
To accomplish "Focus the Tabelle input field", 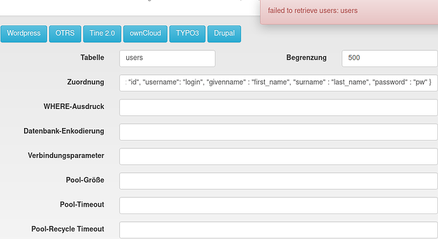I will 168,58.
